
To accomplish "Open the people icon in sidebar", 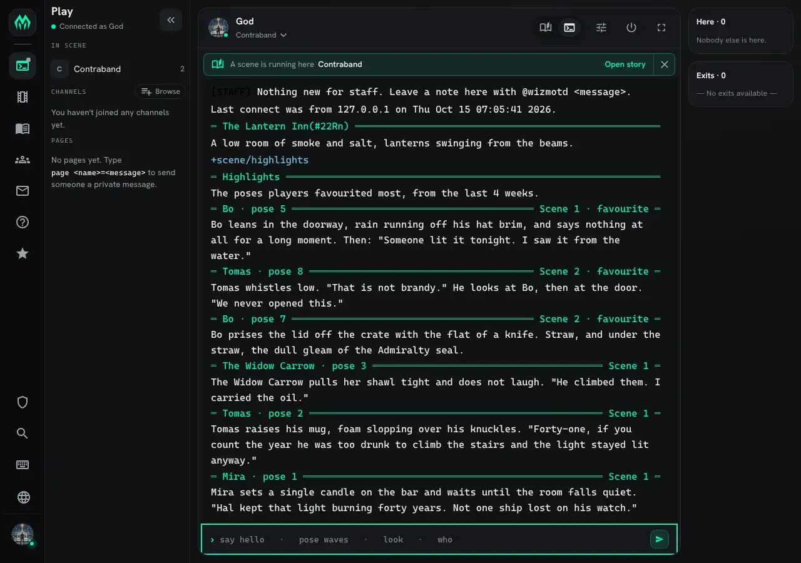I will click(x=23, y=160).
